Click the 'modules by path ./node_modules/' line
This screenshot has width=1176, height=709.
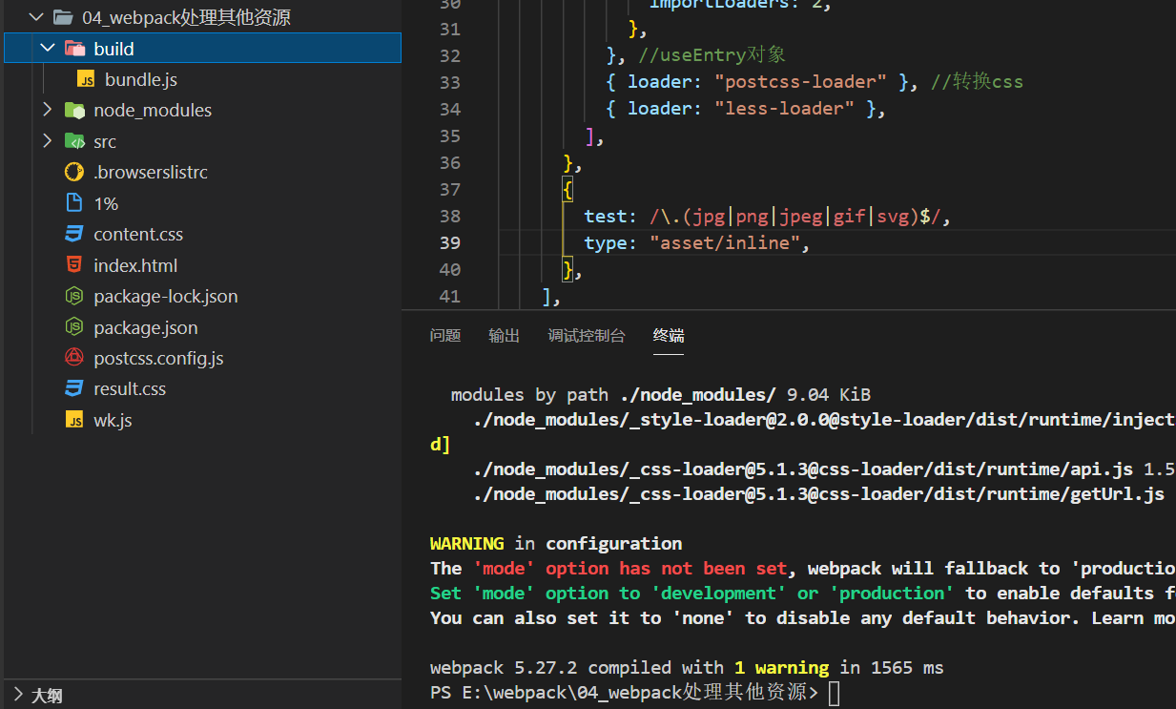pyautogui.click(x=660, y=394)
